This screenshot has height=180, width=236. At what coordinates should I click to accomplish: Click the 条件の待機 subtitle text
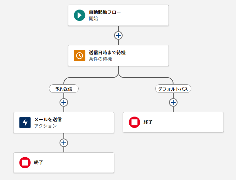pos(100,59)
